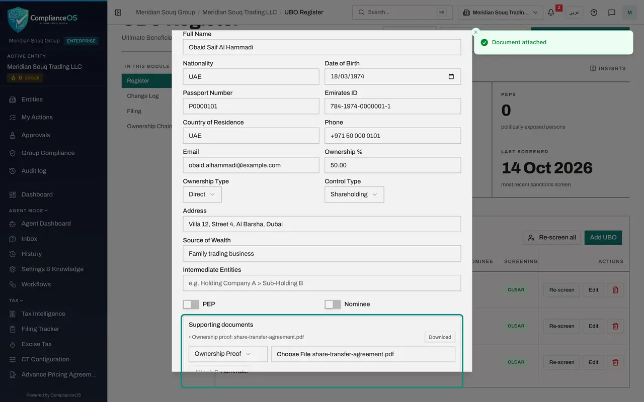Select the Register module tab

click(147, 81)
